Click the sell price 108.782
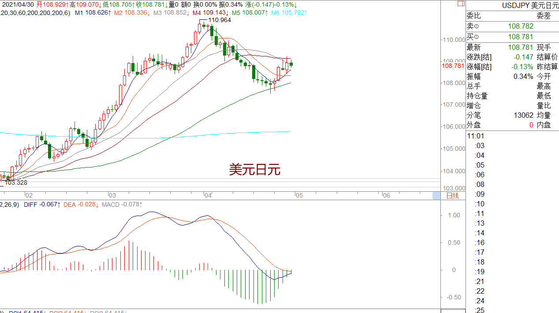This screenshot has height=313, width=559. tap(521, 26)
